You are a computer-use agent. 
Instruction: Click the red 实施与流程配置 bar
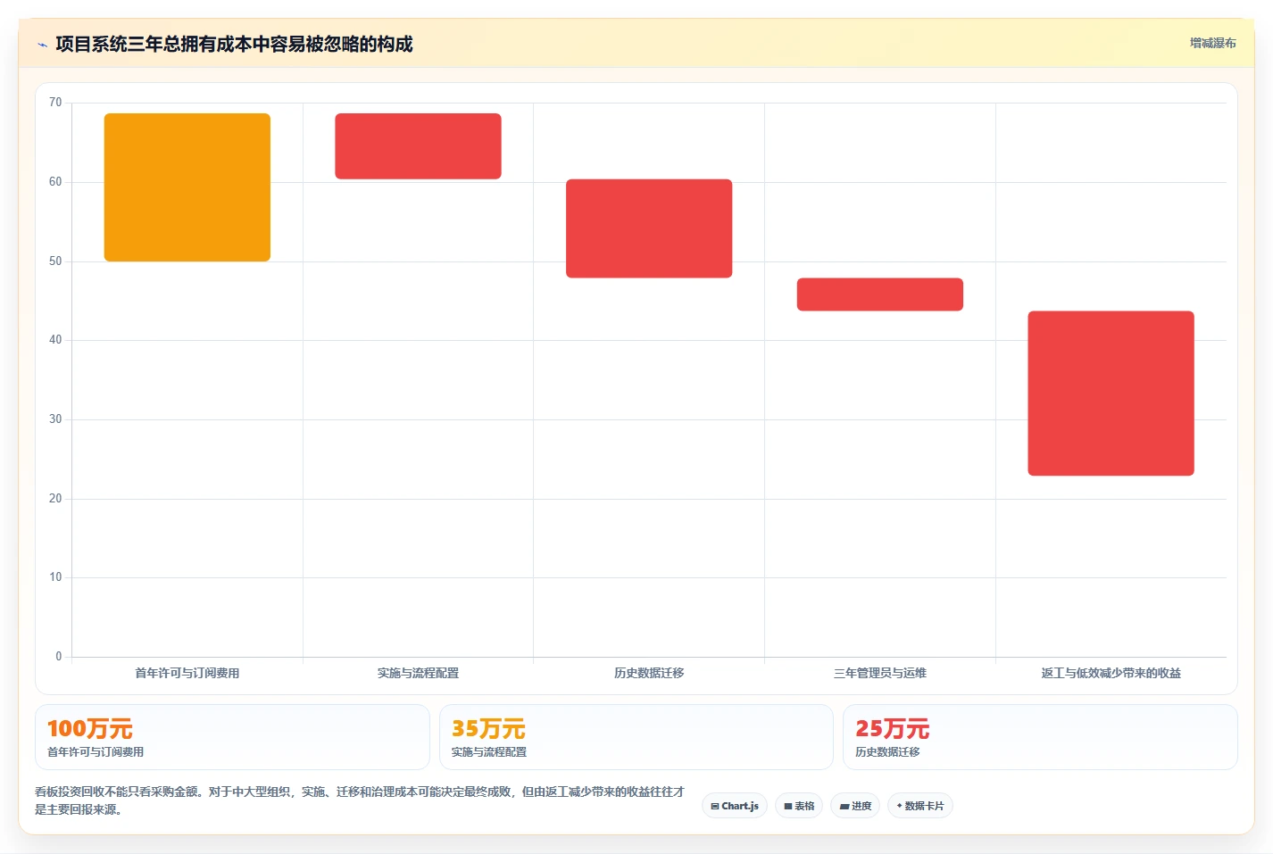pyautogui.click(x=418, y=146)
